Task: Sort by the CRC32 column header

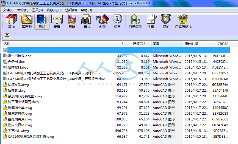Action: tap(220, 44)
